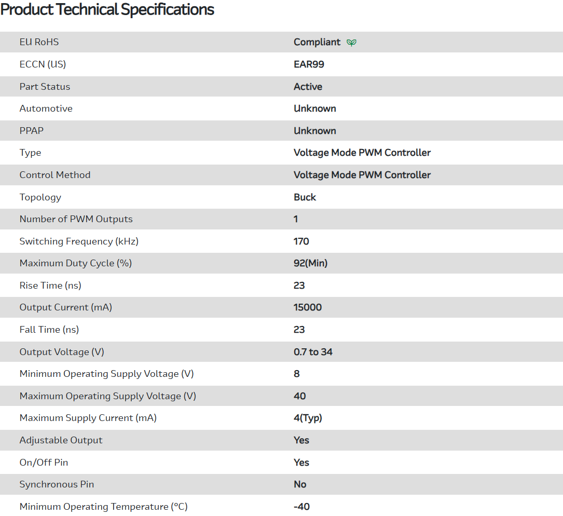Click the green leaf RoHS icon
Screen dimensions: 563x516
coord(351,43)
